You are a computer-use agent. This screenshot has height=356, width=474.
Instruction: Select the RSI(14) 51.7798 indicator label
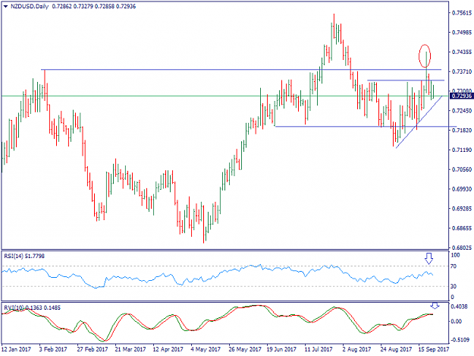[24, 257]
